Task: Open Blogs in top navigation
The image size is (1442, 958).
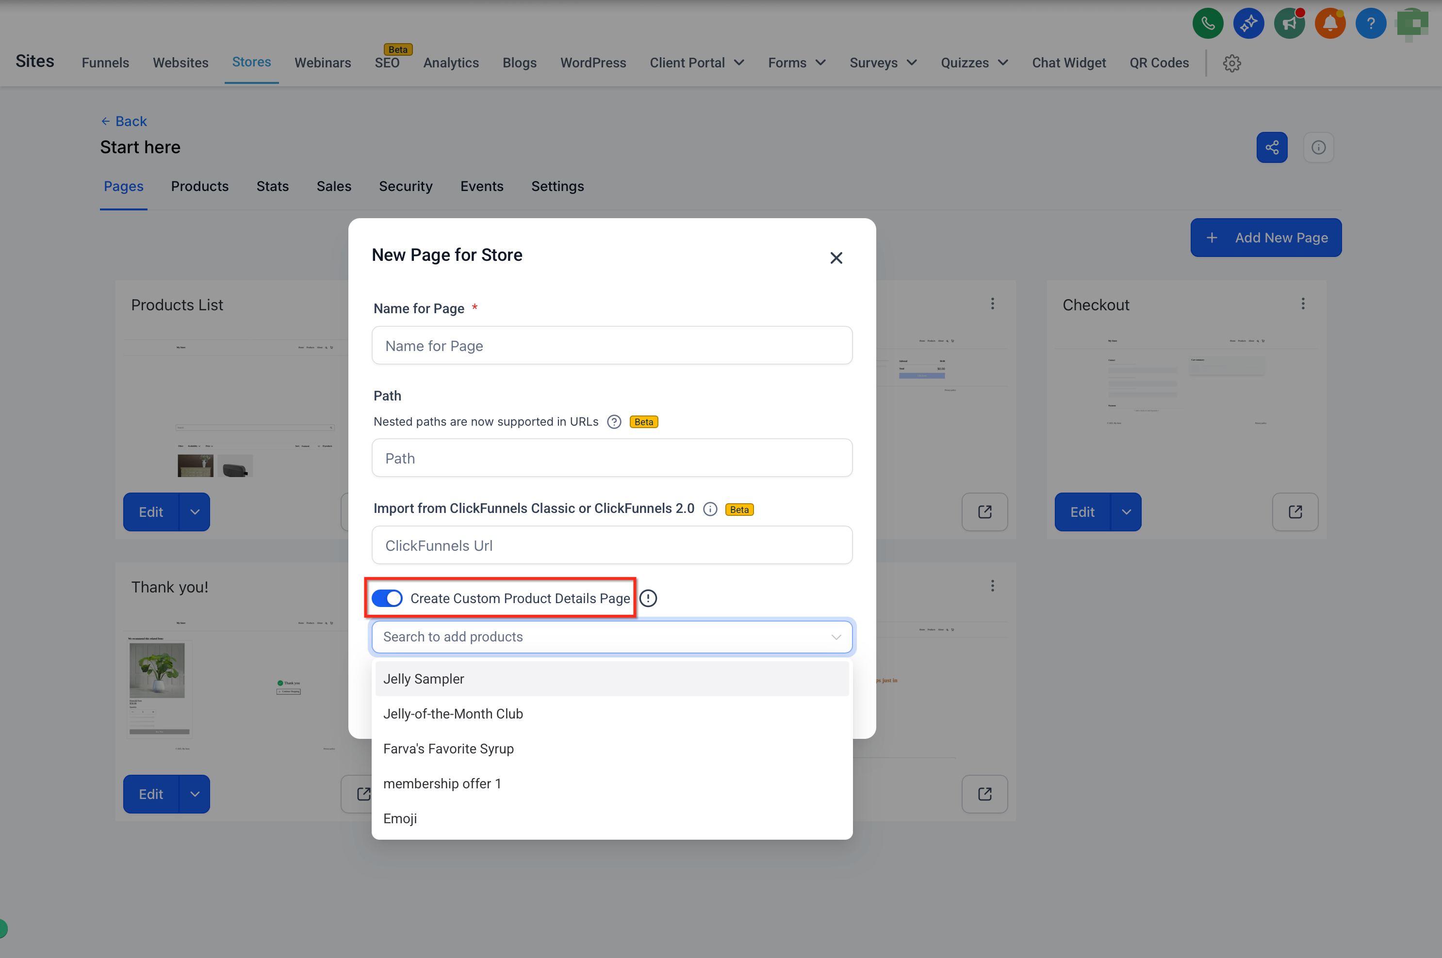Action: (519, 63)
